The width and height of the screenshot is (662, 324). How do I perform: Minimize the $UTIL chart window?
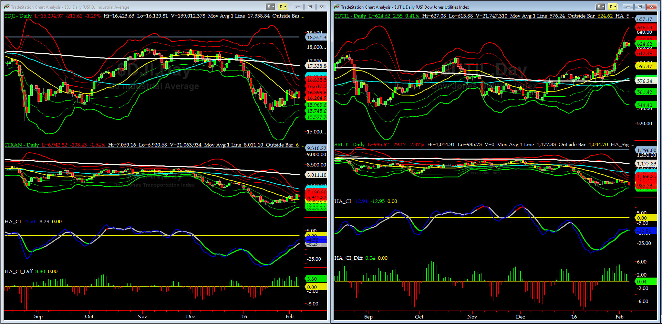(628, 7)
